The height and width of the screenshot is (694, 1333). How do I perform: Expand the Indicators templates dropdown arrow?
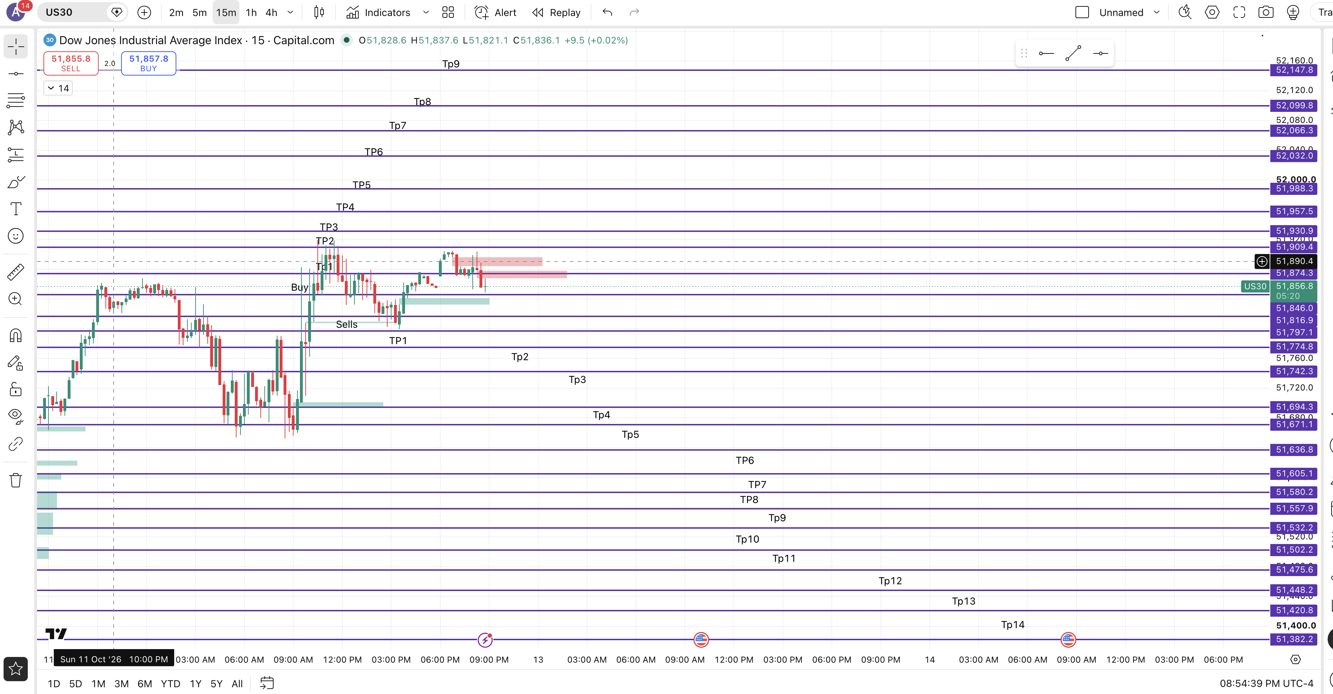[x=426, y=12]
